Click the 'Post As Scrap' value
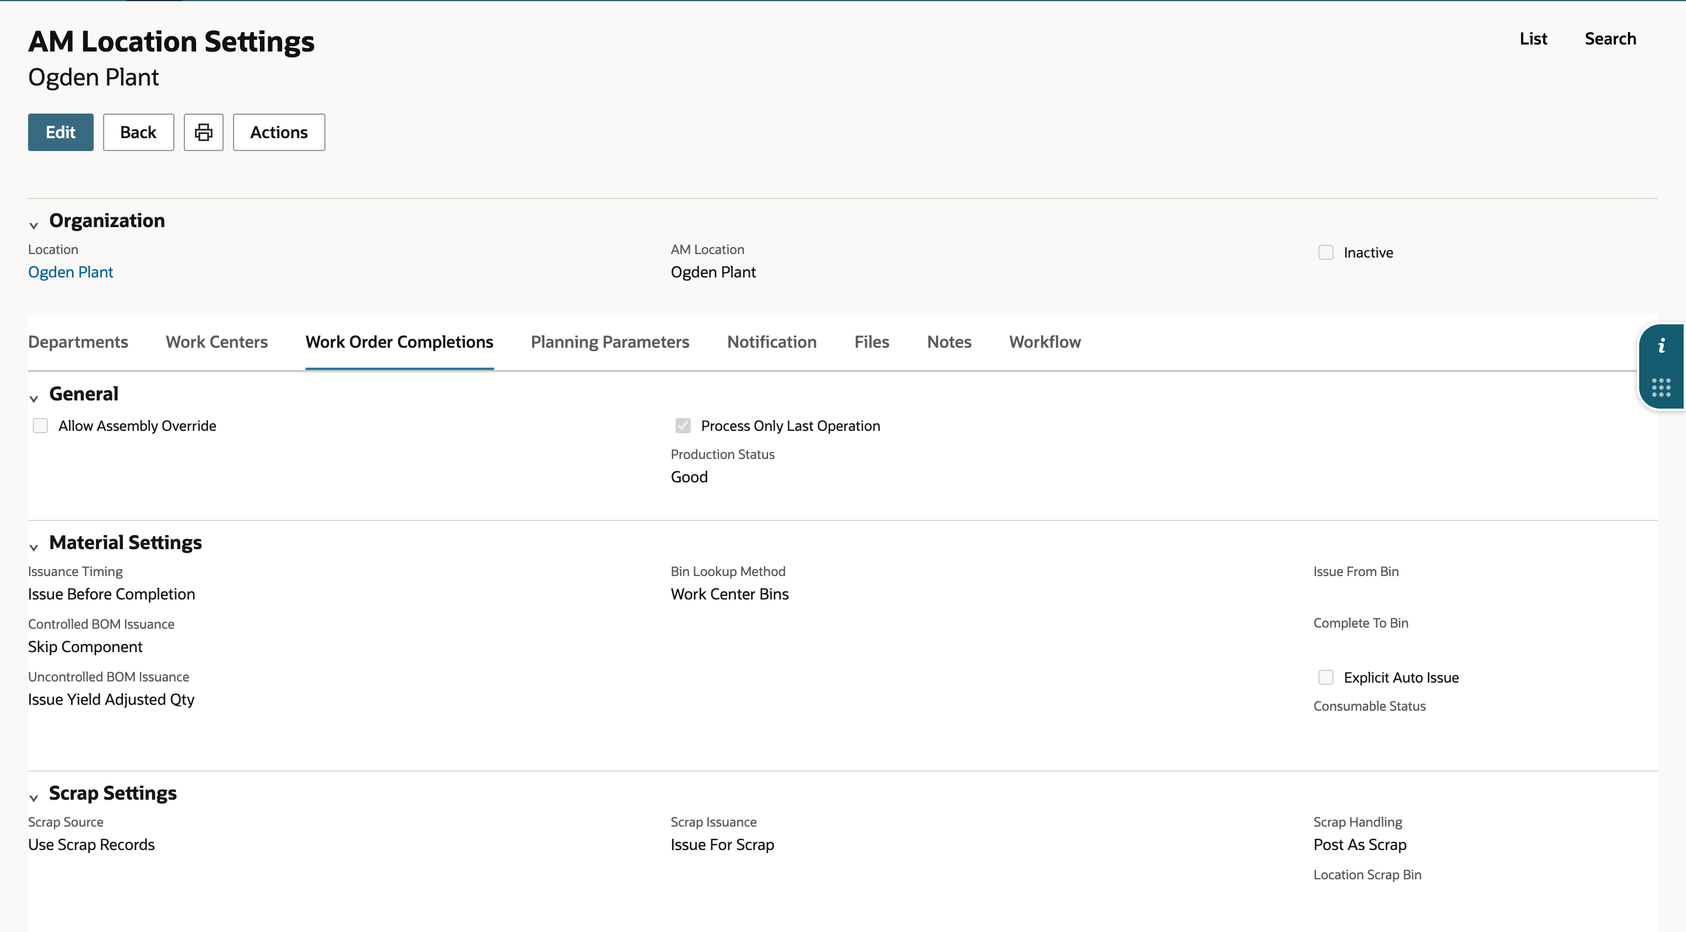The width and height of the screenshot is (1686, 932). pyautogui.click(x=1360, y=845)
